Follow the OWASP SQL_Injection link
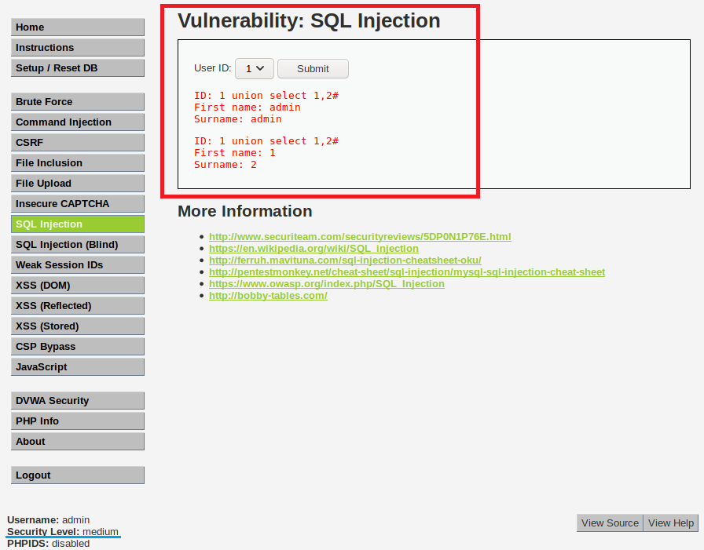Screen dimensions: 704x550 tap(326, 284)
